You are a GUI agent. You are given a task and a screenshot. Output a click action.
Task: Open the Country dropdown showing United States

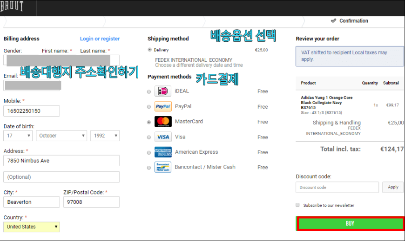point(32,227)
